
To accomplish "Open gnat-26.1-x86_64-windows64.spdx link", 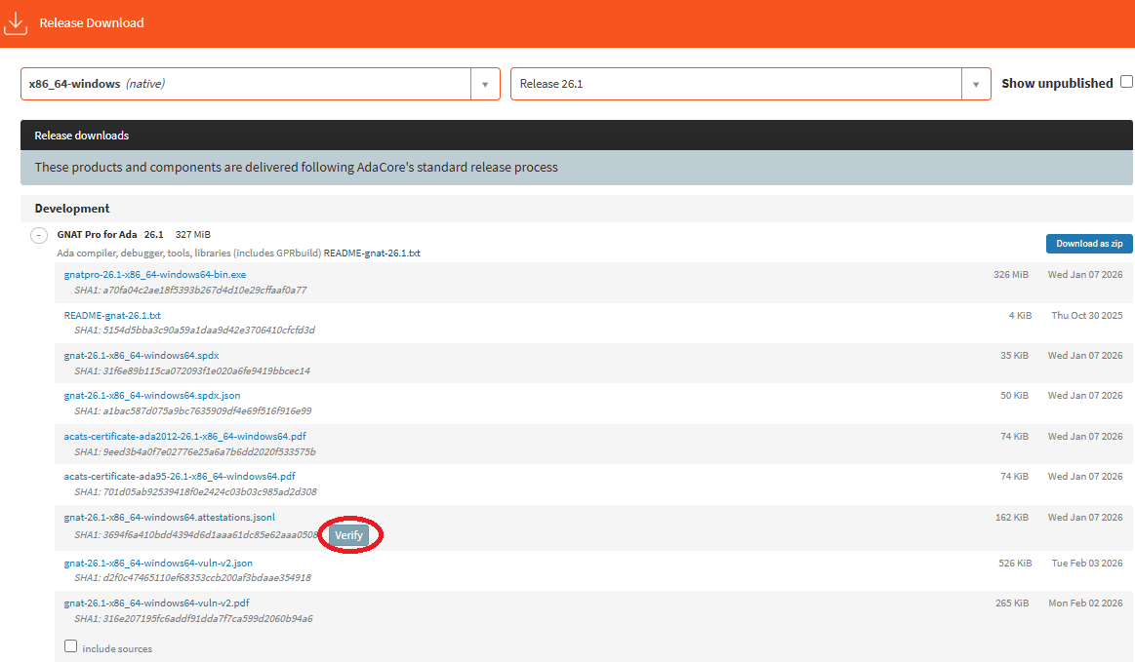I will pos(142,356).
